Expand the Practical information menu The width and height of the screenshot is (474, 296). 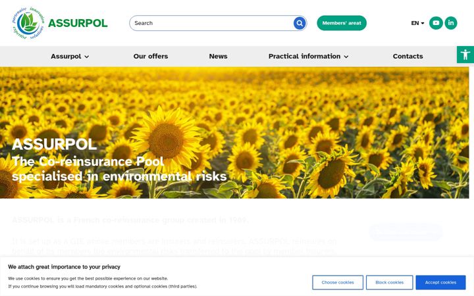(308, 56)
